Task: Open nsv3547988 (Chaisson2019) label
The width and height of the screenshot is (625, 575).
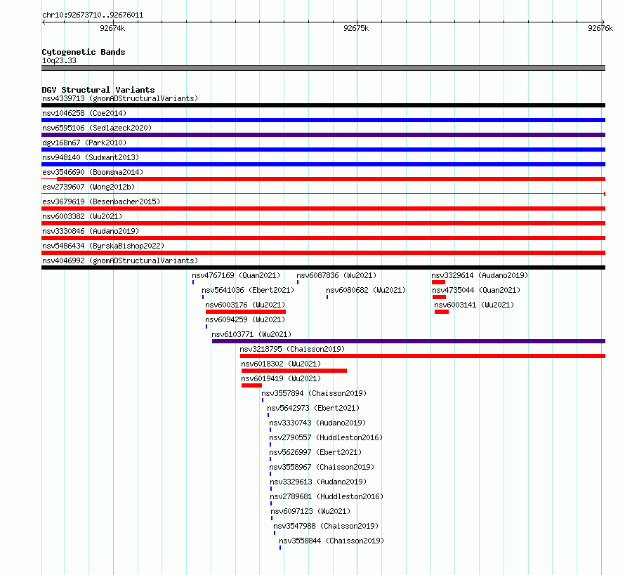Action: point(326,526)
